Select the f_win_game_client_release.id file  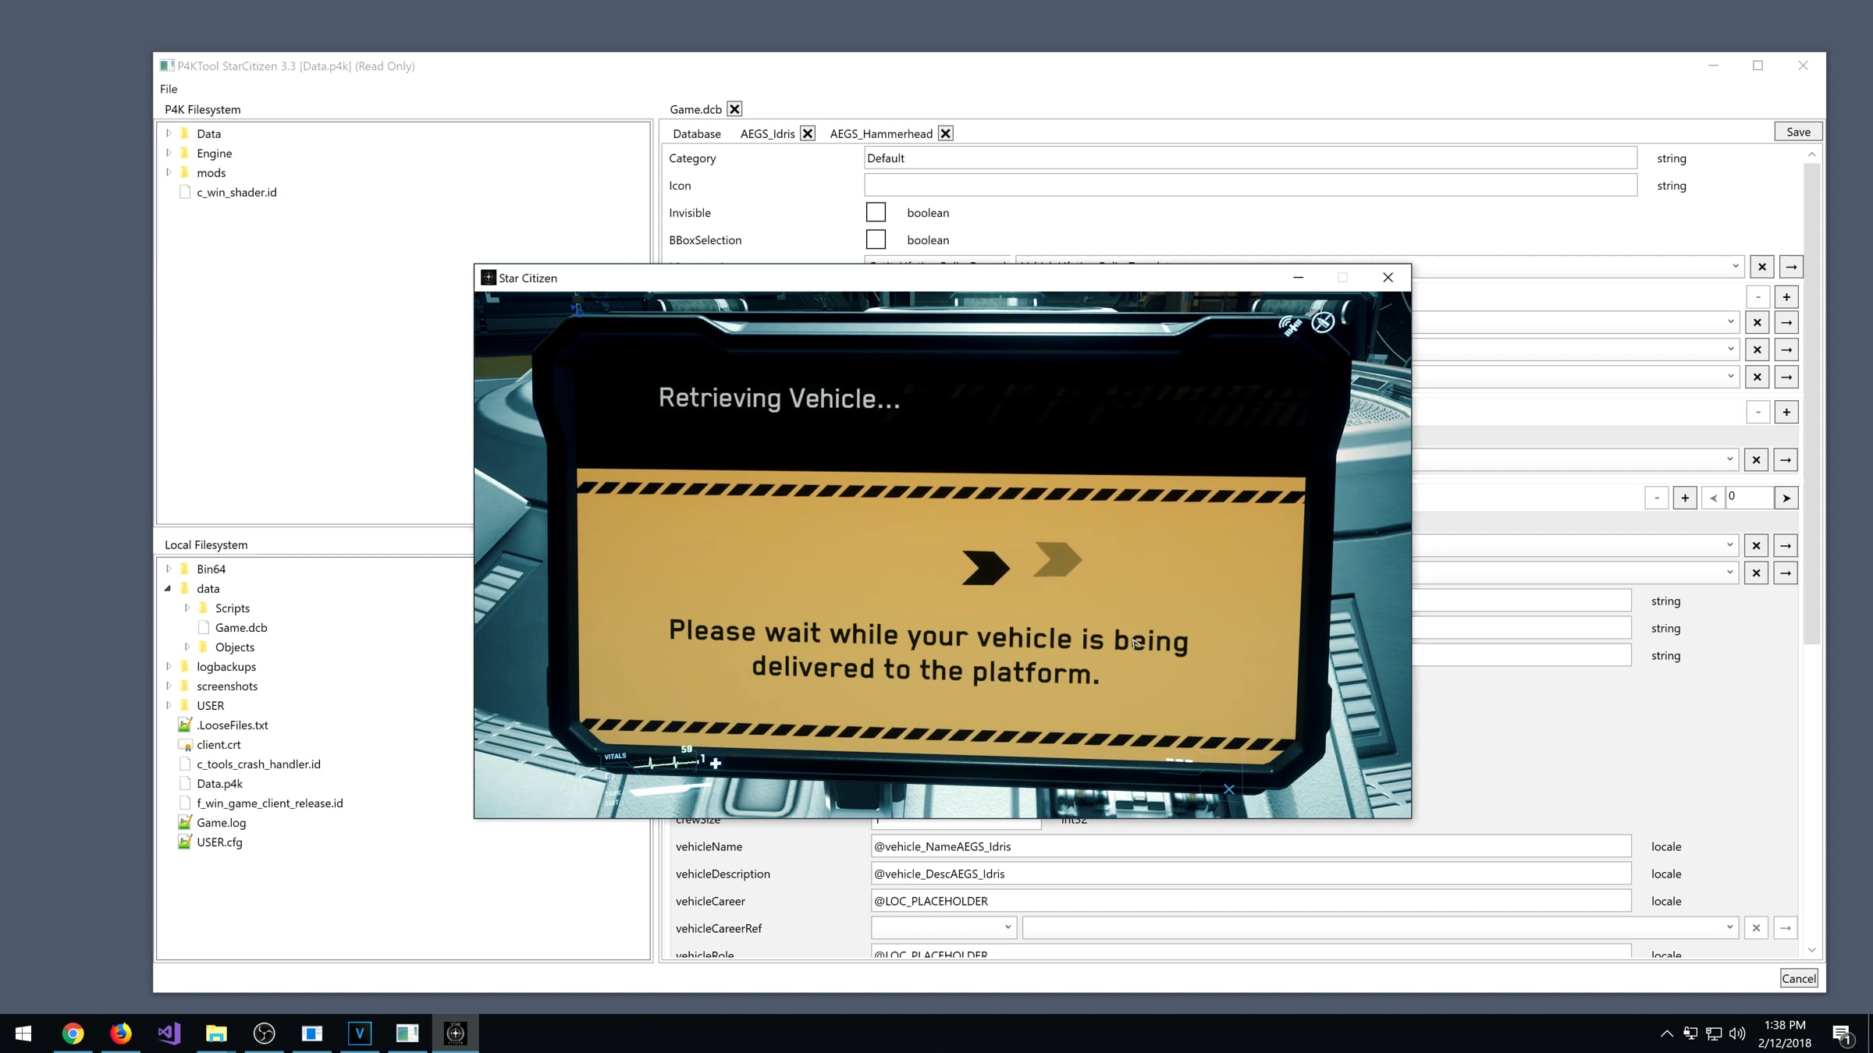[x=269, y=803]
